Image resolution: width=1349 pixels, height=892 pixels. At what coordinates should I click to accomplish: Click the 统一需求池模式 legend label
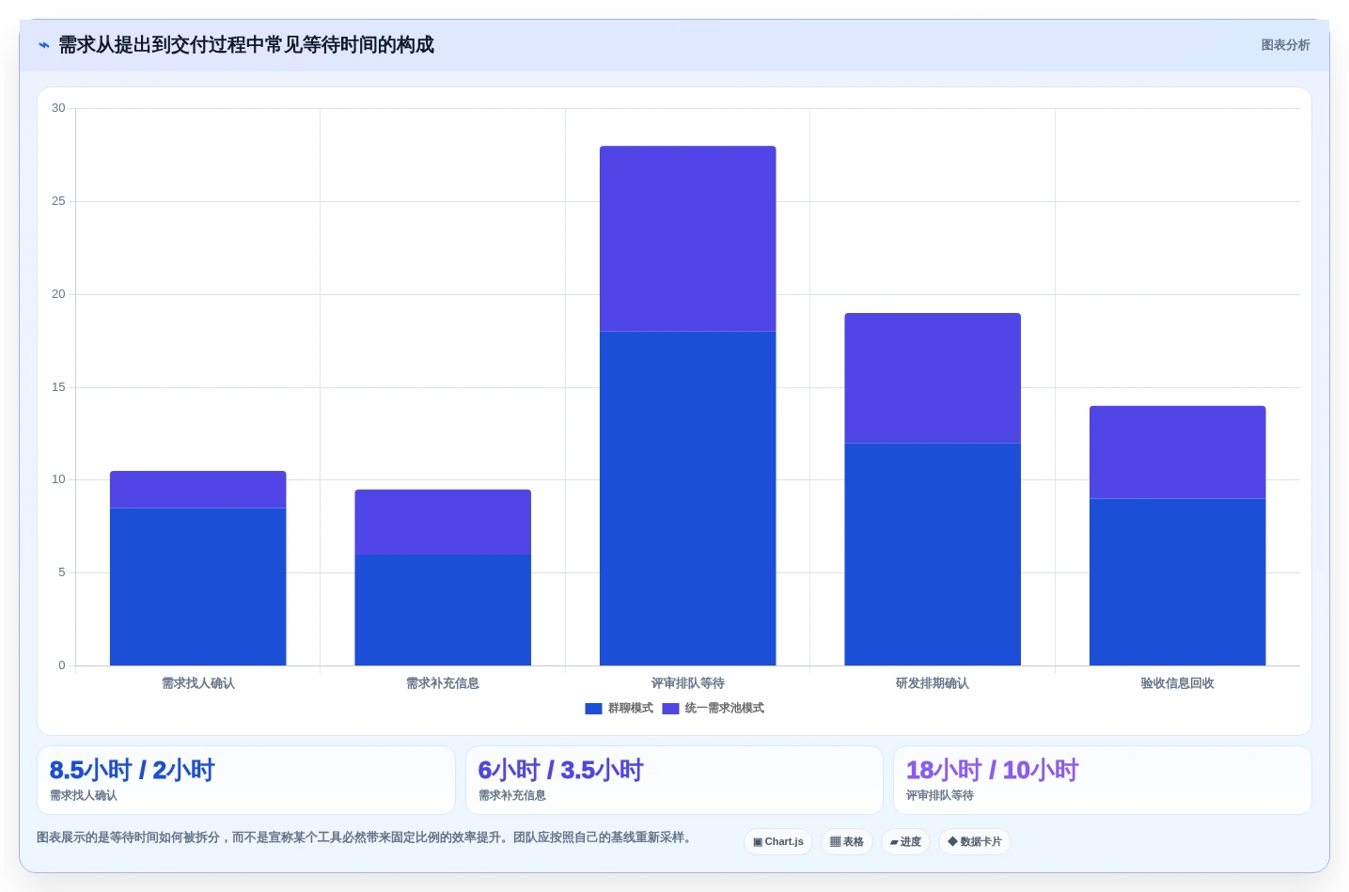[724, 709]
